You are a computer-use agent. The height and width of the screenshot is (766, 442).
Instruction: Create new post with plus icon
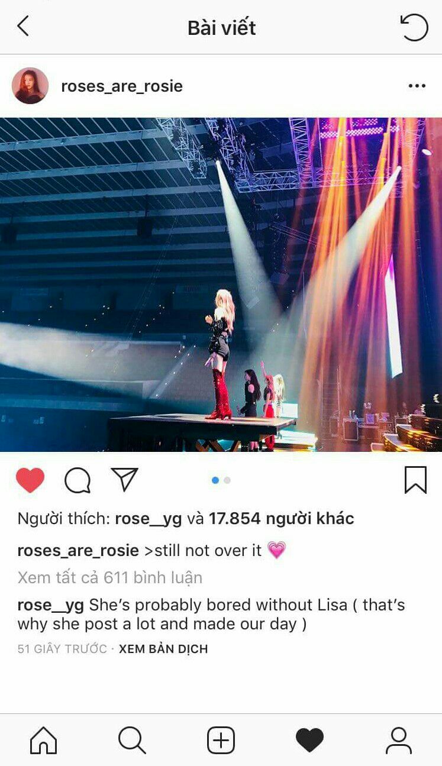221,741
